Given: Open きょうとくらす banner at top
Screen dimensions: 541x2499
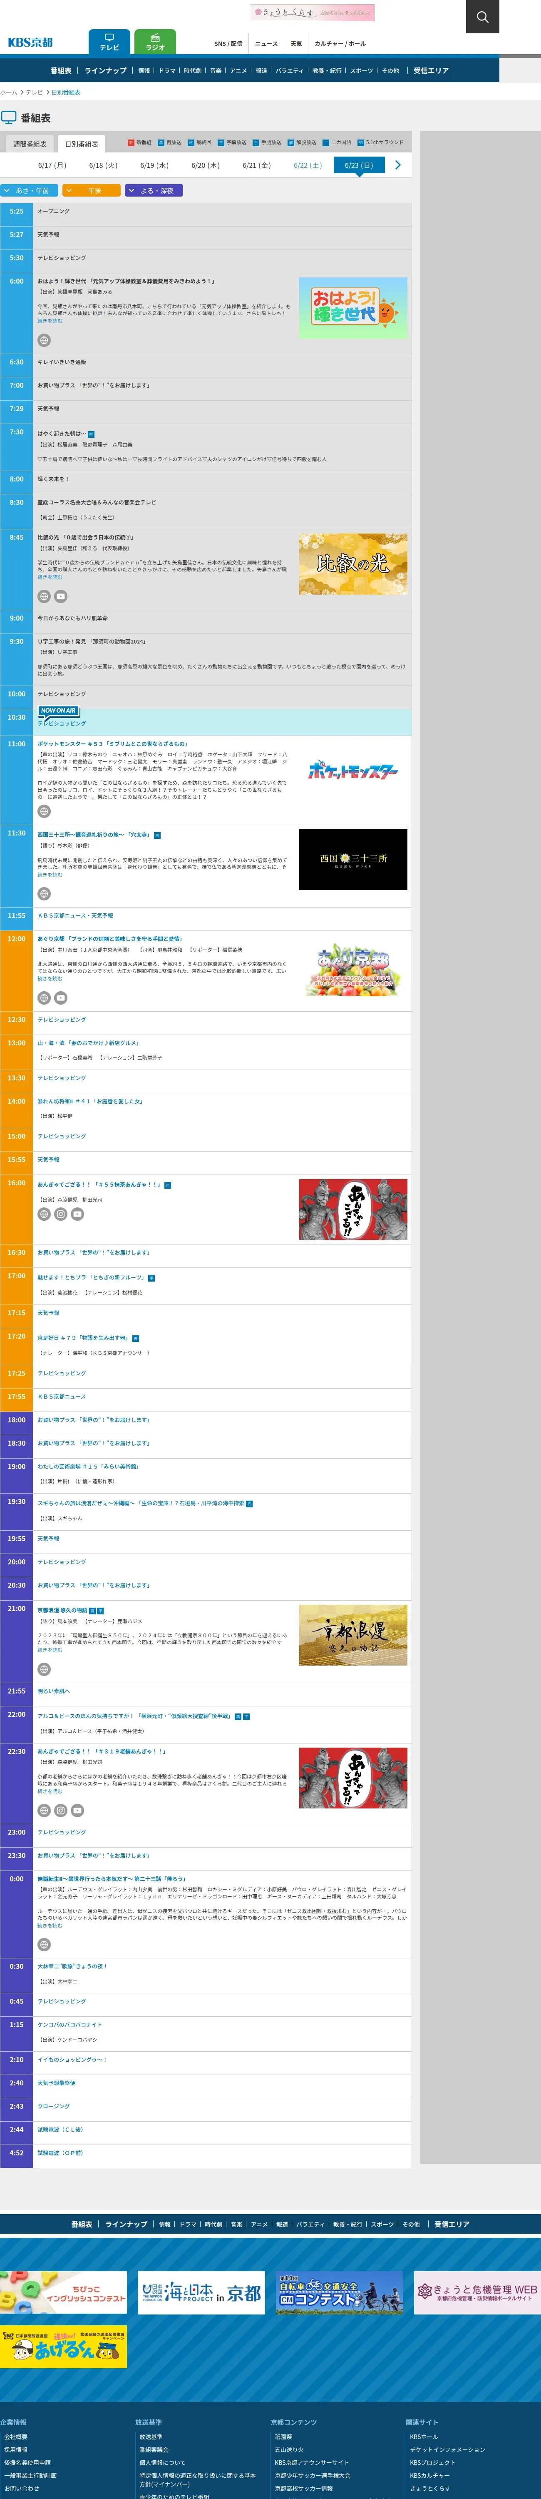Looking at the screenshot, I should click(312, 12).
